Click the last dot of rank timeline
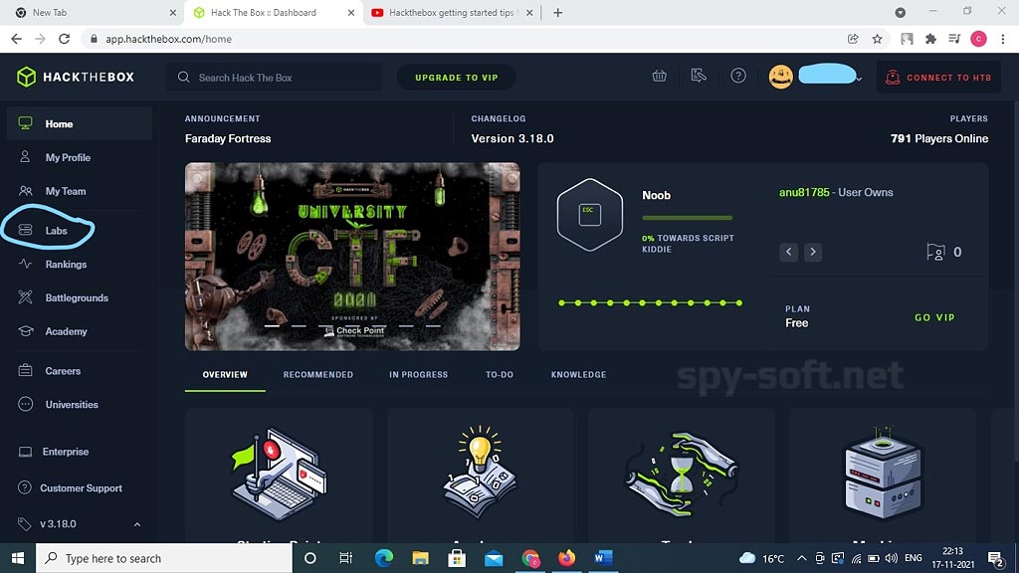The image size is (1019, 573). 739,302
